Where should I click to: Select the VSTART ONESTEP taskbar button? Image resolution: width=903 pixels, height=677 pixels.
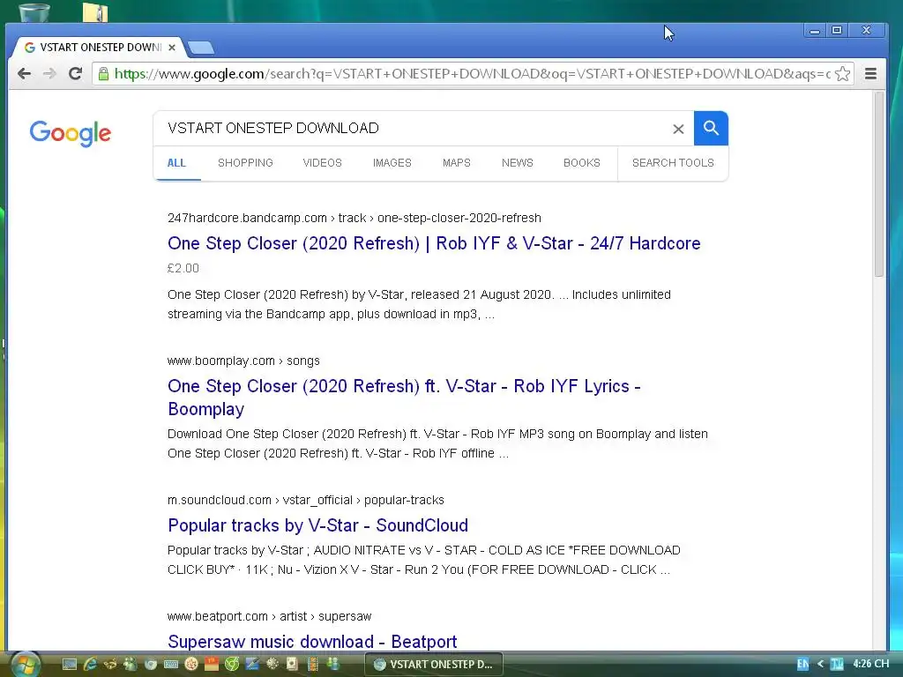click(x=434, y=665)
